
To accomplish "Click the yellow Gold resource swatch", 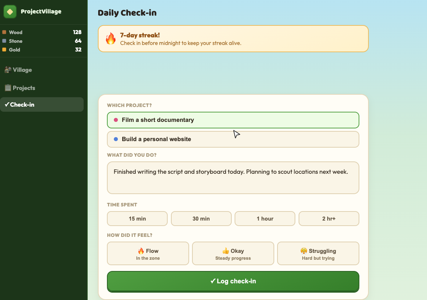I will 4,50.
